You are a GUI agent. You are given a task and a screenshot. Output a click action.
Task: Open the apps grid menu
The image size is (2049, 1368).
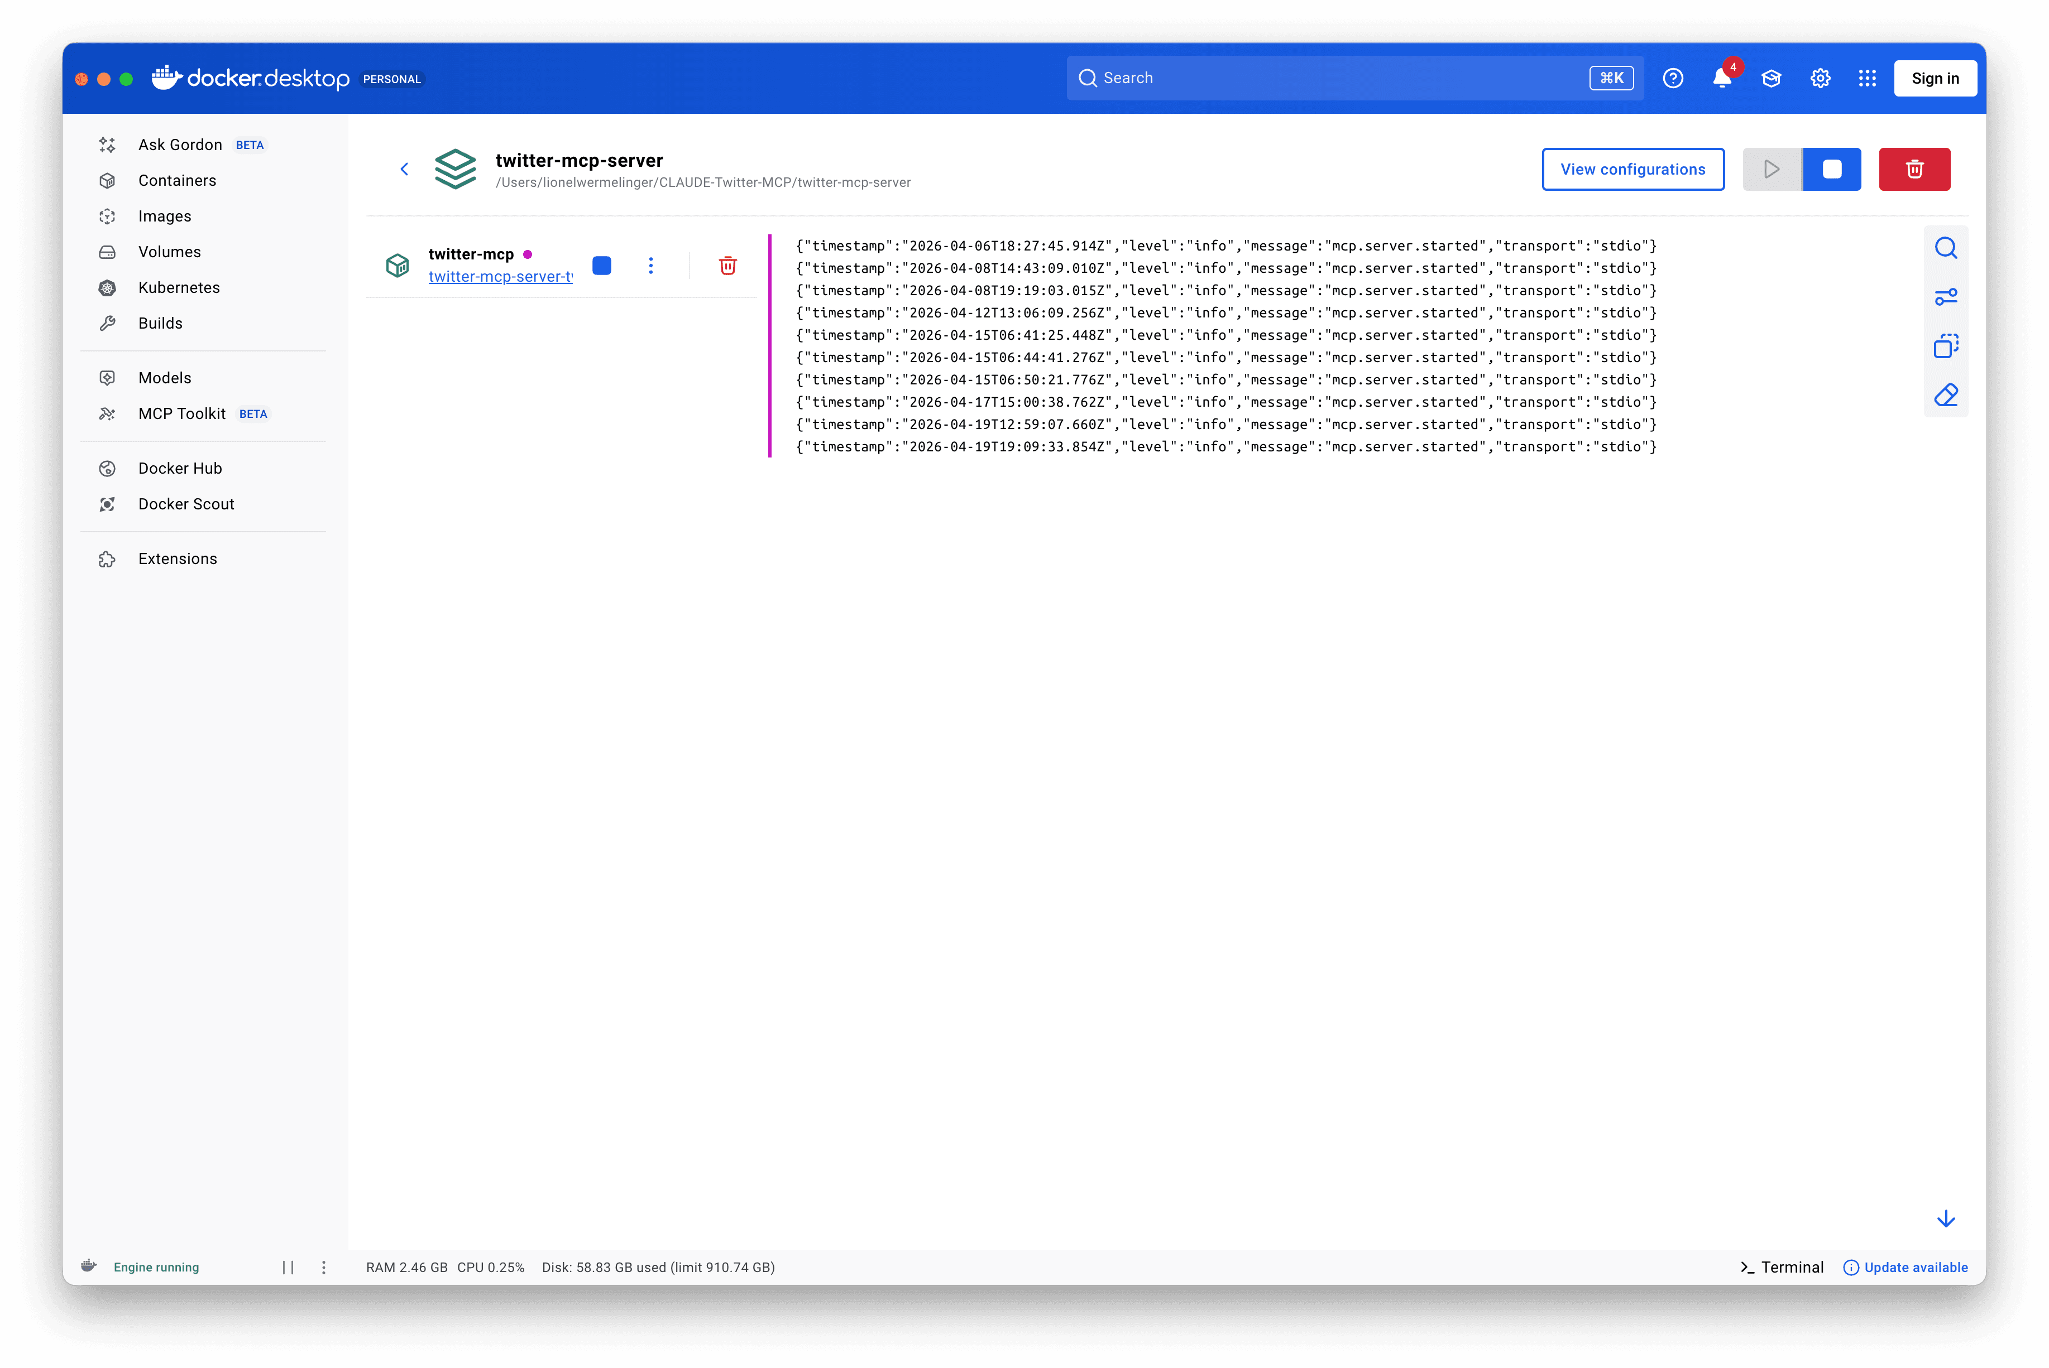pyautogui.click(x=1866, y=79)
